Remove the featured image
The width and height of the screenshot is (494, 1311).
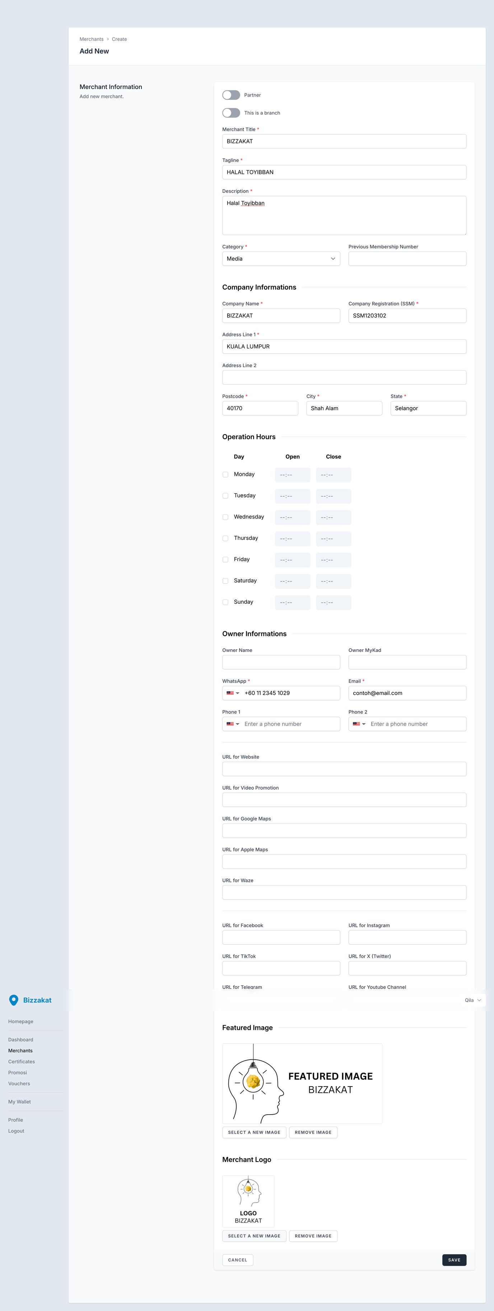click(x=313, y=1132)
